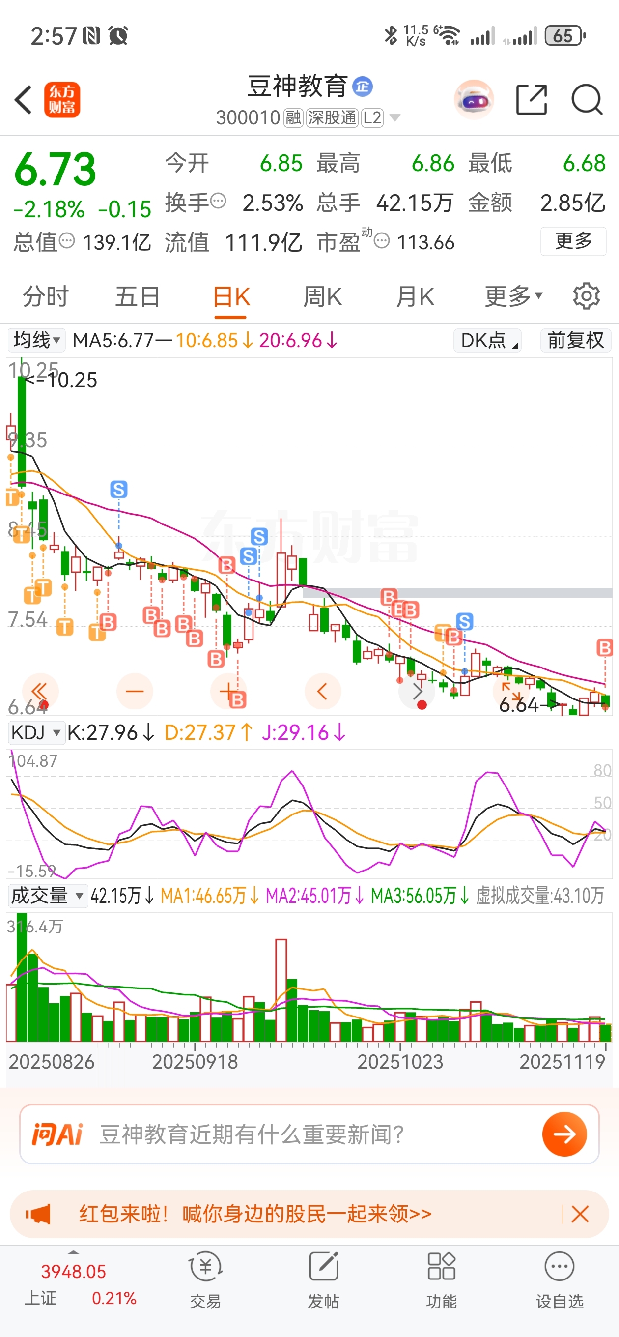Open 交易 trade icon
The image size is (619, 1337).
pos(205,1279)
